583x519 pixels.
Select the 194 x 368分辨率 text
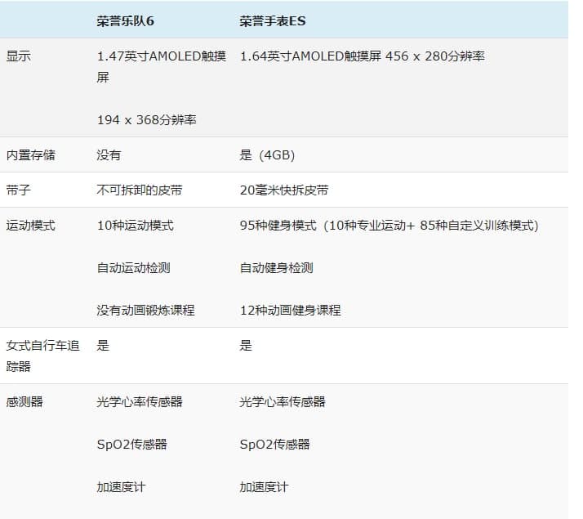click(146, 120)
